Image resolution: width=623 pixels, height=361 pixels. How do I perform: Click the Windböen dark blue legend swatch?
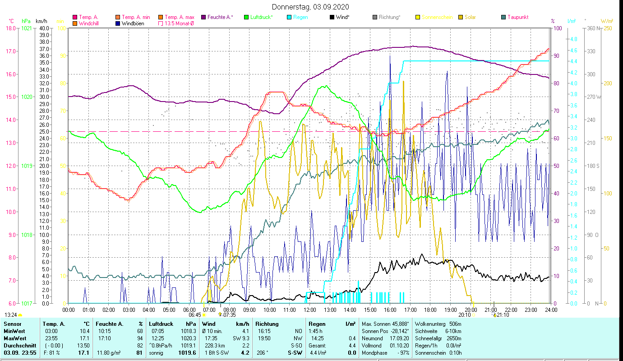(118, 23)
